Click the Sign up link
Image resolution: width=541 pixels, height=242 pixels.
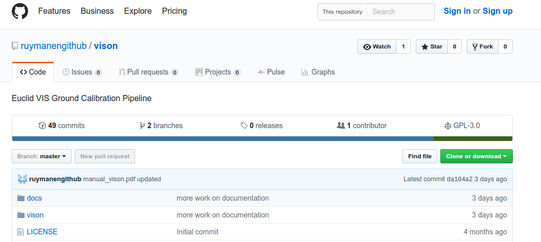498,11
